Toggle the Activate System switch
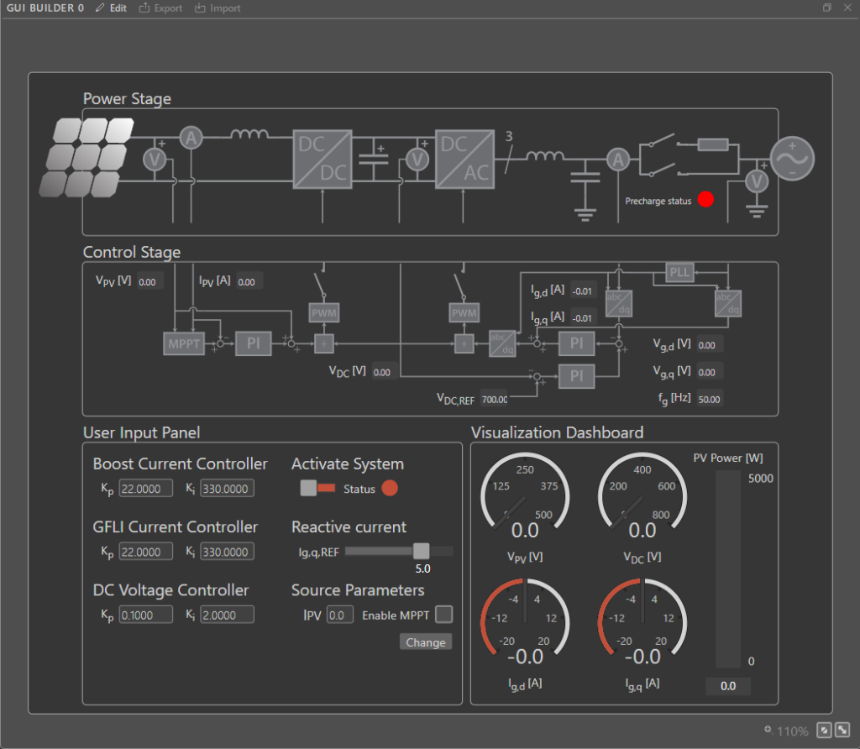Viewport: 860px width, 749px height. 317,489
